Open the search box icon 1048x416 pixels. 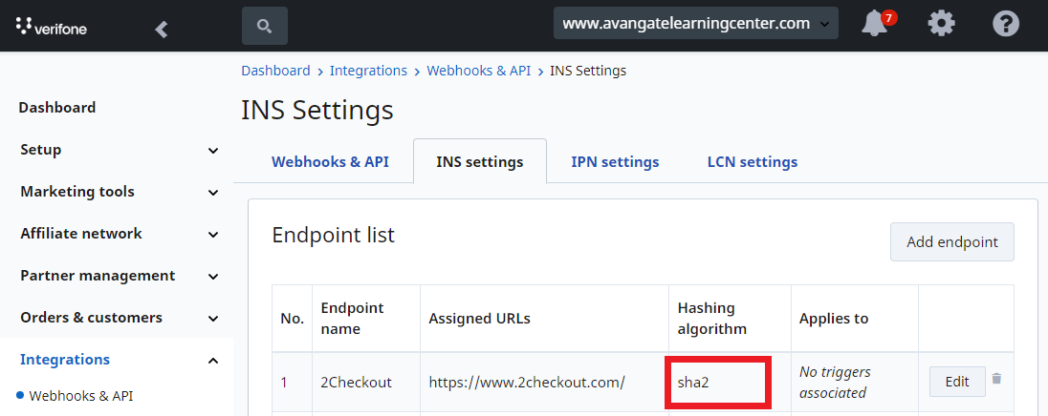click(x=265, y=26)
